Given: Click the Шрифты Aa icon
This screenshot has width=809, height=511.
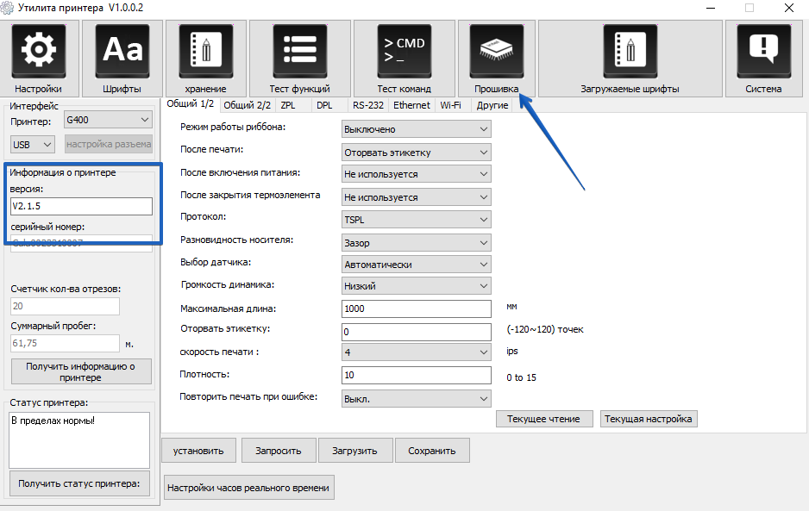Looking at the screenshot, I should point(122,50).
